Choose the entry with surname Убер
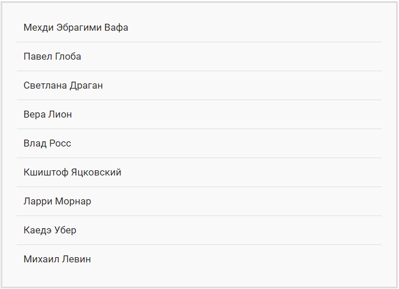399x289 pixels. (x=50, y=231)
